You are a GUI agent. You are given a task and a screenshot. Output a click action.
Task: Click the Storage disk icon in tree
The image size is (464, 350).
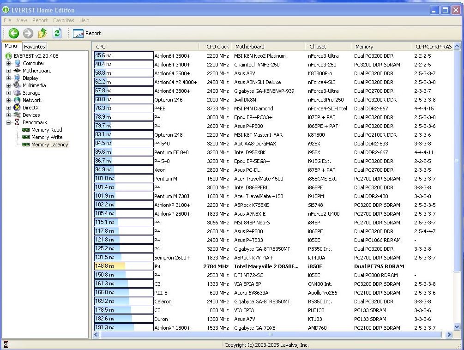pyautogui.click(x=17, y=93)
